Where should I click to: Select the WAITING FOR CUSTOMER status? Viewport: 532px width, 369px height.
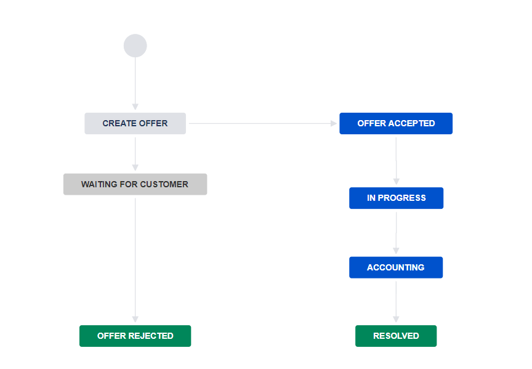tap(135, 184)
